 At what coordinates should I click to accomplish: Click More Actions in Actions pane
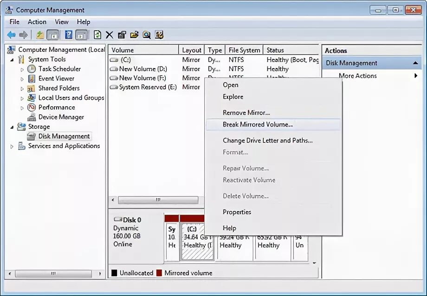(357, 76)
